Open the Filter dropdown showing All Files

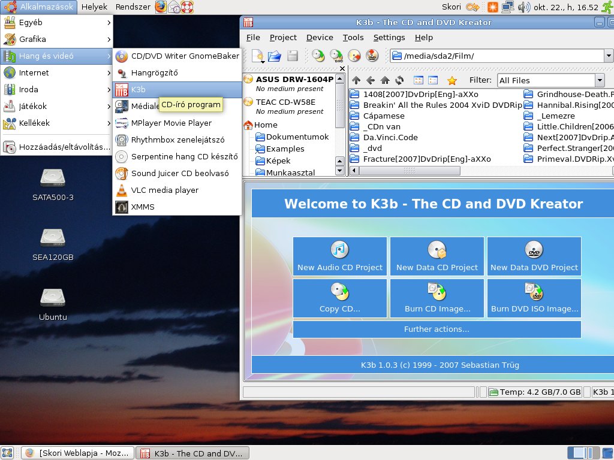tap(600, 80)
